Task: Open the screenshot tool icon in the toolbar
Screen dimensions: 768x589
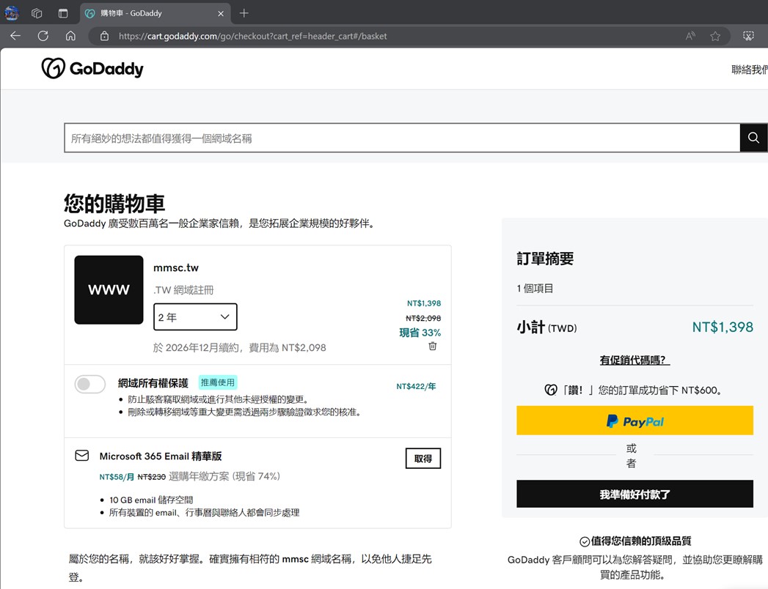Action: click(748, 36)
